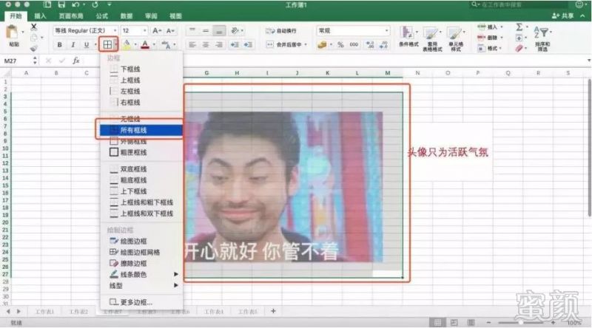Open the 排序和筛选 sort and filter icon
Image resolution: width=592 pixels, height=328 pixels.
542,39
